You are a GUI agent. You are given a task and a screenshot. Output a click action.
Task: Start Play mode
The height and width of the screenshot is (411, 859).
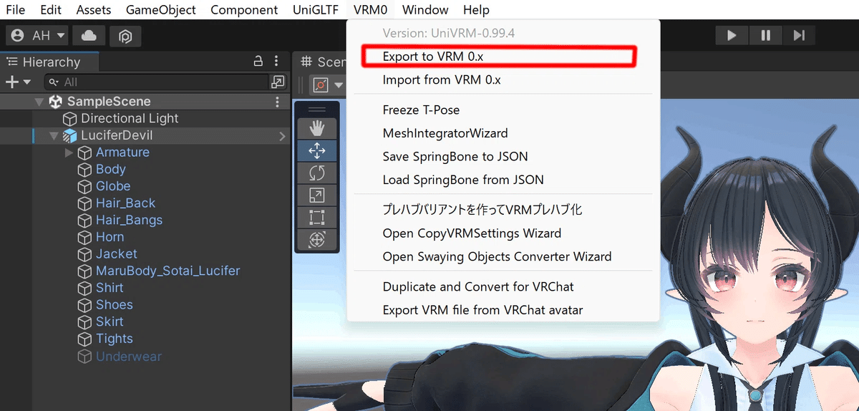[x=732, y=35]
